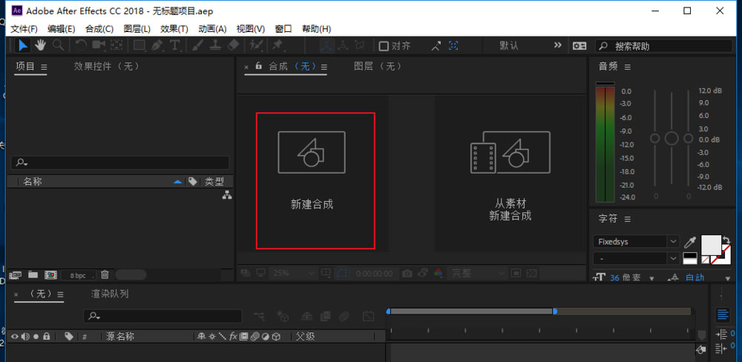Enable the 对齐 snapping checkbox
Viewport: 742px width, 362px height.
tap(384, 46)
